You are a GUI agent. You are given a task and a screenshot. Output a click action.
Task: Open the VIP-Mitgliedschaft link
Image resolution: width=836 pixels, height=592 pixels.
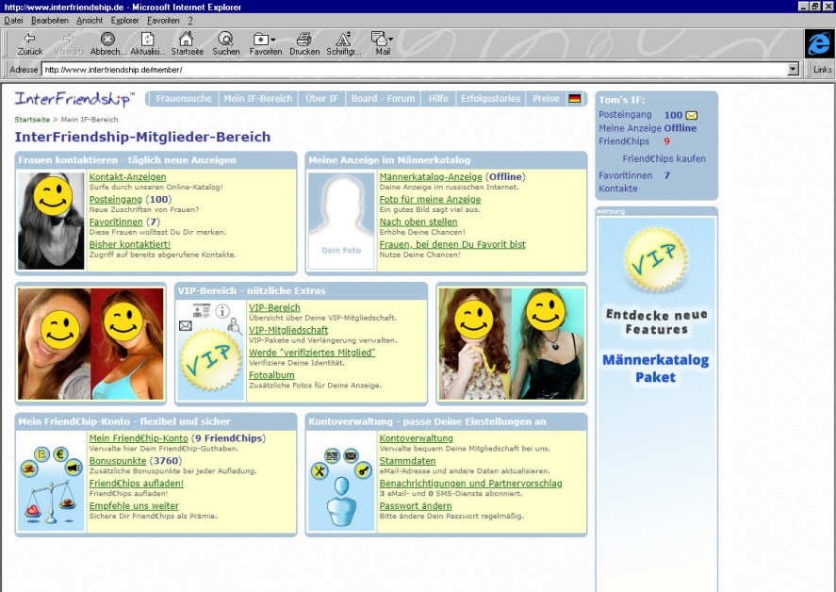(x=288, y=330)
